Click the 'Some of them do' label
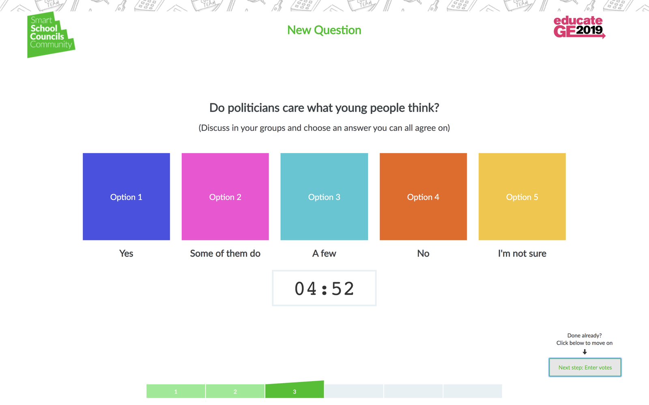 pyautogui.click(x=225, y=253)
